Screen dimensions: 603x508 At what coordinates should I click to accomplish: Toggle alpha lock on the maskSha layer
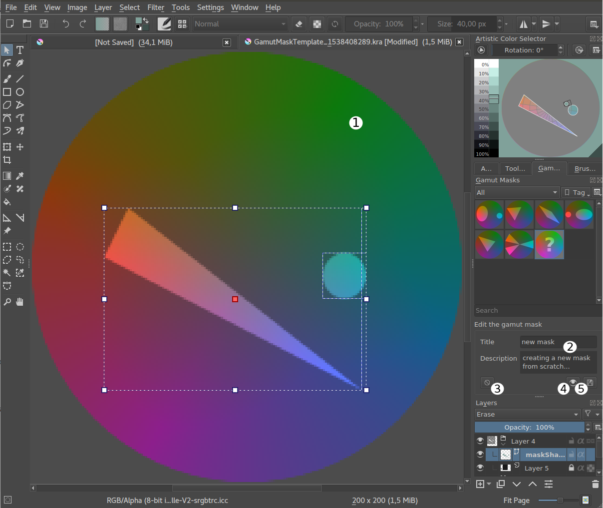coord(581,454)
